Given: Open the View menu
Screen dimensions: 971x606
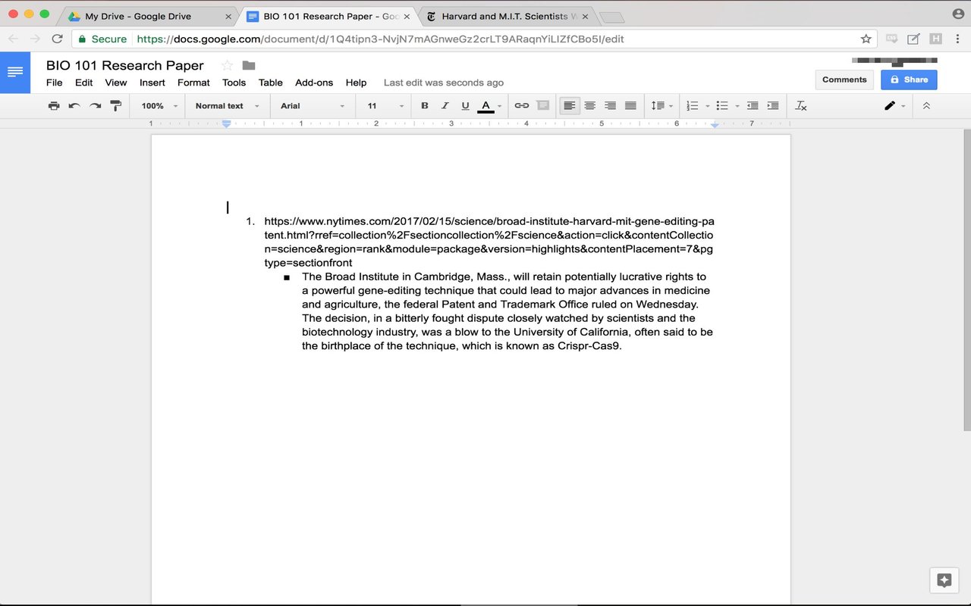Looking at the screenshot, I should tap(116, 83).
